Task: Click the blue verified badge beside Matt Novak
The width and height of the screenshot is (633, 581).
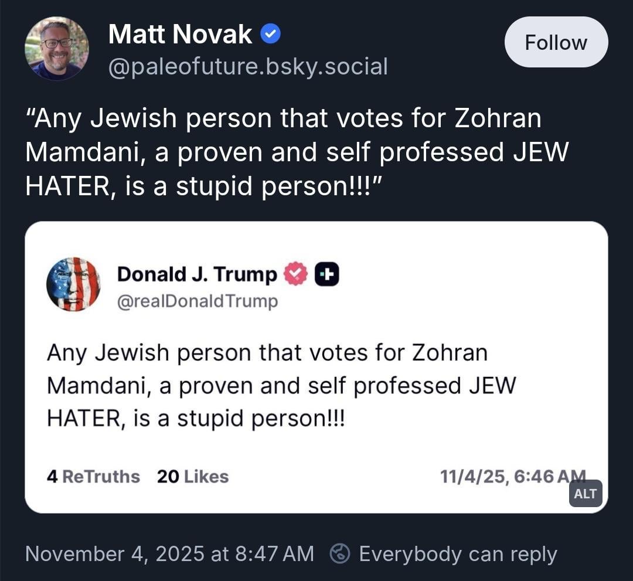Action: click(270, 35)
